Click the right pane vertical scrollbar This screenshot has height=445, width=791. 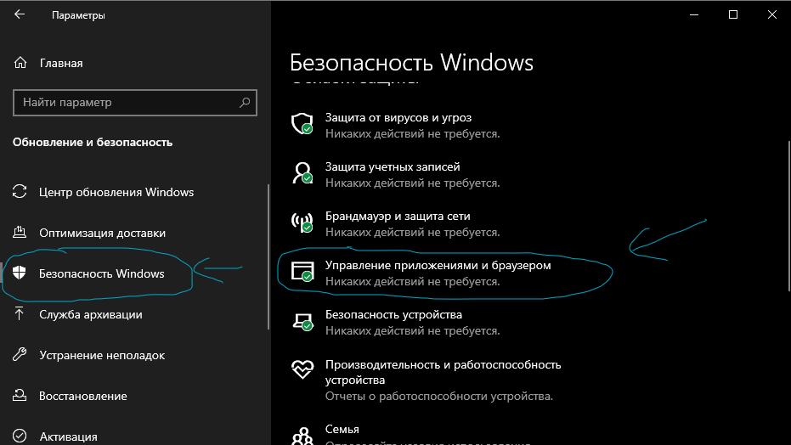(789, 215)
